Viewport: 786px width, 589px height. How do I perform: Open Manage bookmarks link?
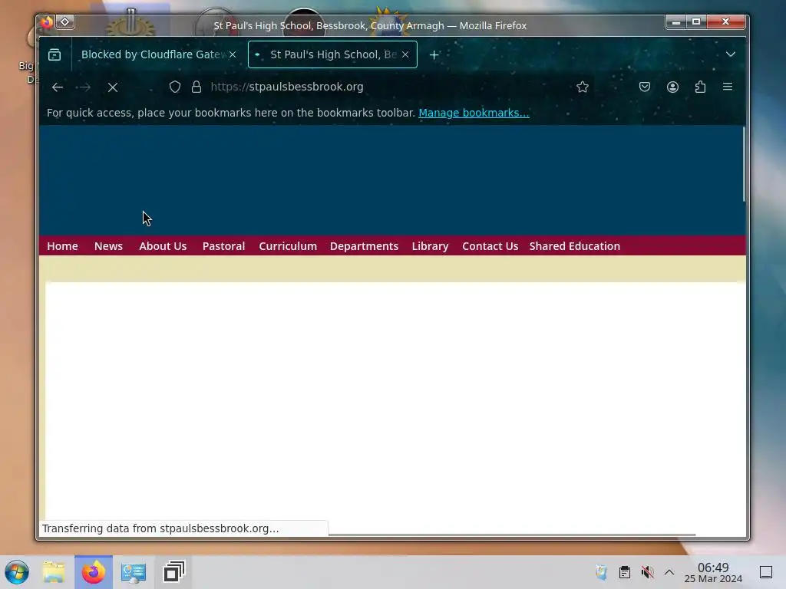(474, 113)
